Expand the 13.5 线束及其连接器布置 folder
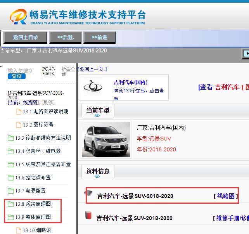The height and width of the screenshot is (234, 249). pyautogui.click(x=43, y=164)
